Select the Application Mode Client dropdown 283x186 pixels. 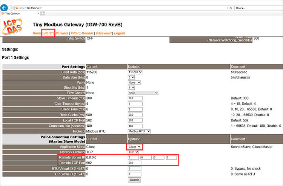[x=134, y=147]
